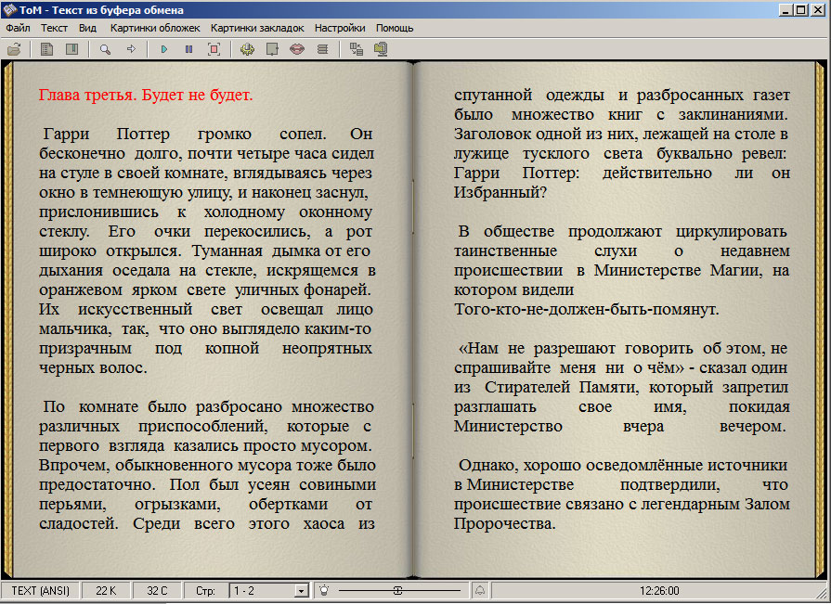
Task: Open the Картинки закладок menu
Action: [257, 28]
